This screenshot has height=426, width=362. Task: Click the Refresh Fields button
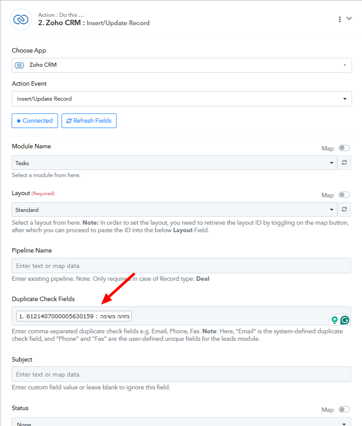pyautogui.click(x=89, y=121)
